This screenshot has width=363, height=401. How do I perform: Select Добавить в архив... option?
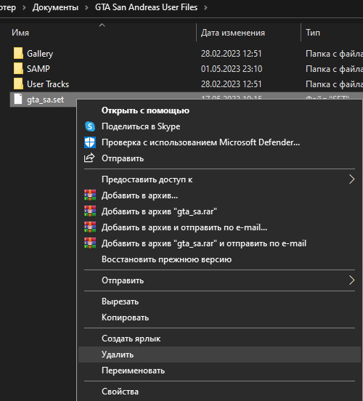coord(219,195)
